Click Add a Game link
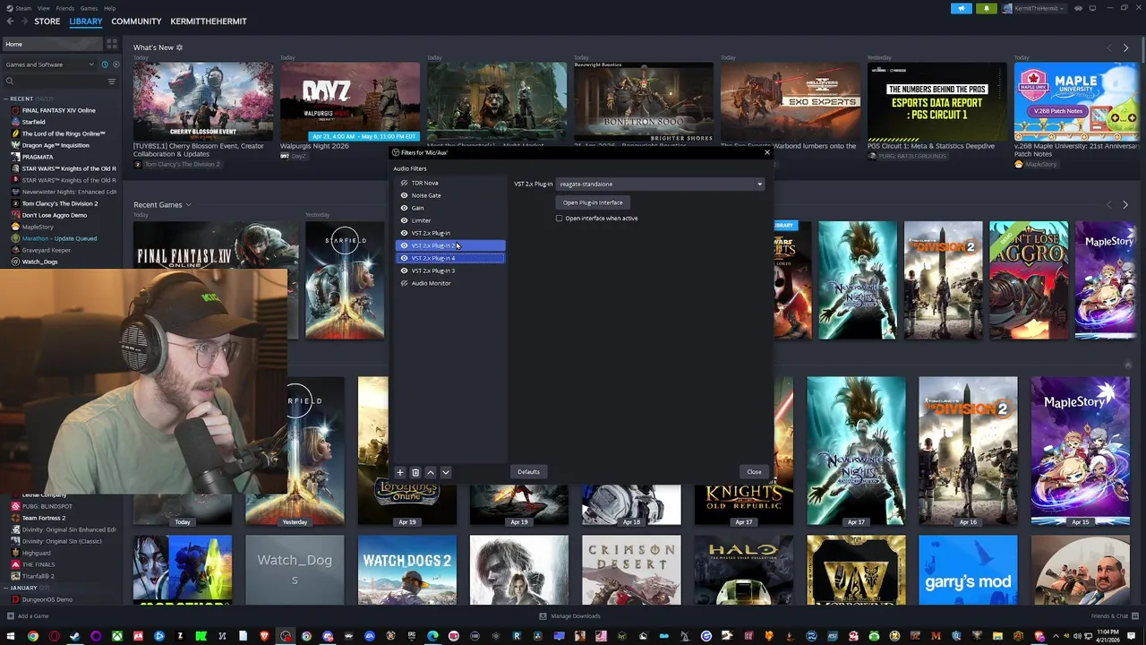1146x645 pixels. coord(28,616)
